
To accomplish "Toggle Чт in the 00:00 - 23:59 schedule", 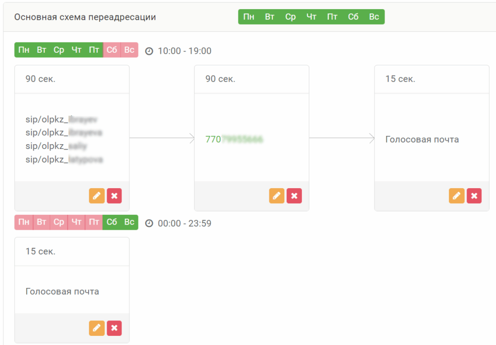I will point(77,222).
